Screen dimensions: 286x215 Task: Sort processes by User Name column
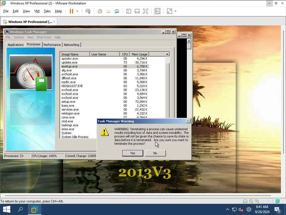tap(105, 54)
